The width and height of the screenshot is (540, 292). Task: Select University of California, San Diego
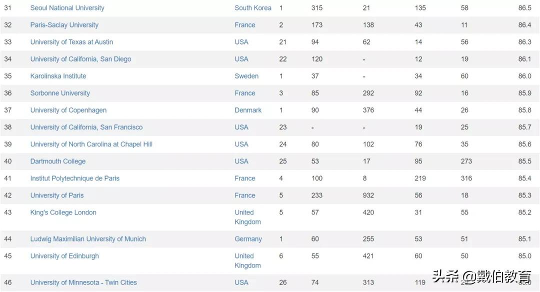tap(80, 59)
